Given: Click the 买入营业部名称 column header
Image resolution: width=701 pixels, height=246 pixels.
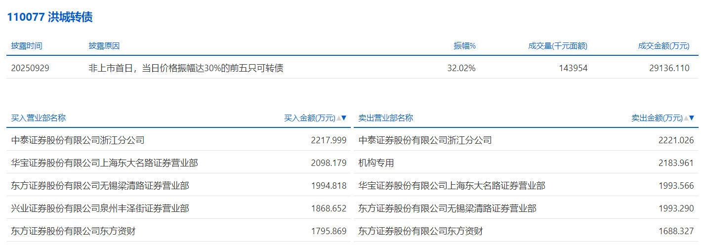Looking at the screenshot, I should tap(39, 118).
